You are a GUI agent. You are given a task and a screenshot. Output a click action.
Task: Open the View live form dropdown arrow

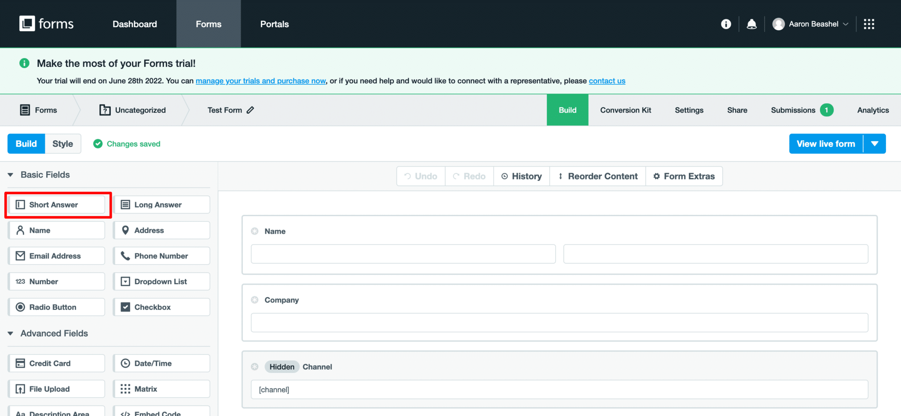[x=875, y=143]
